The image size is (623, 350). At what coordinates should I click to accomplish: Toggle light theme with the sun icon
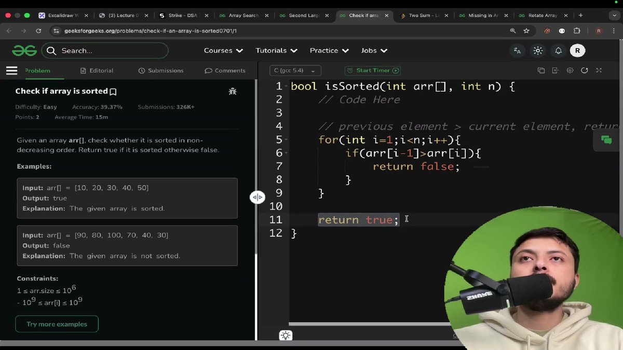[538, 50]
